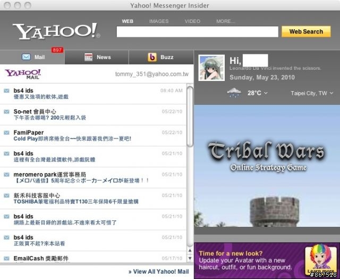The width and height of the screenshot is (340, 279).
Task: Open the Mail tab
Action: pos(32,57)
